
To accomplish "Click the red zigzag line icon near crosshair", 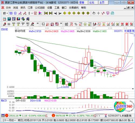I will coord(103,13).
